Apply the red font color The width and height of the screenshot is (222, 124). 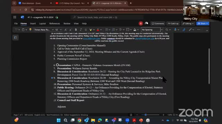click(98, 30)
